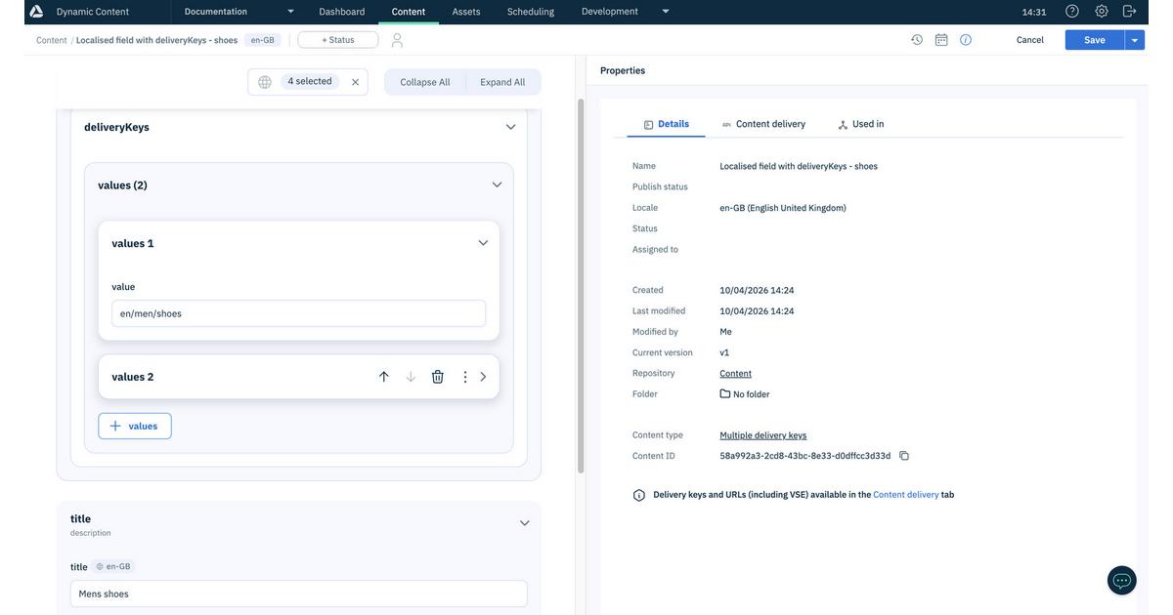Open the Multiple delivery keys link

763,435
